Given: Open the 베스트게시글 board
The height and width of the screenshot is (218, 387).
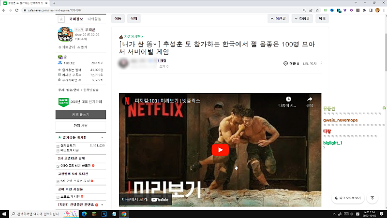Looking at the screenshot, I should click(x=70, y=150).
